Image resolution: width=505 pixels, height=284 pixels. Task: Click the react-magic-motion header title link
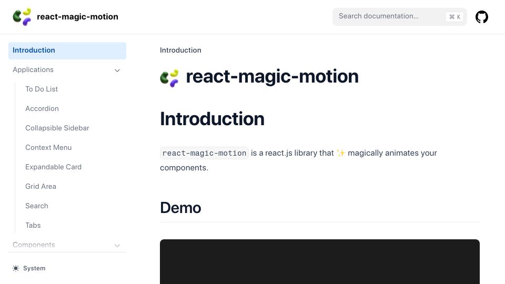tap(77, 16)
